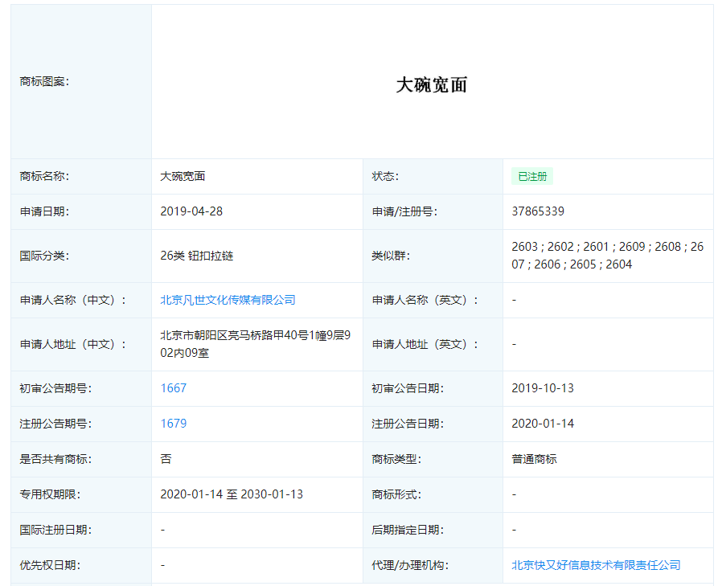Viewport: 718px width, 586px height.
Task: Click the exclusive rights period 2020-01-14 至 2030-01-13
Action: point(232,494)
